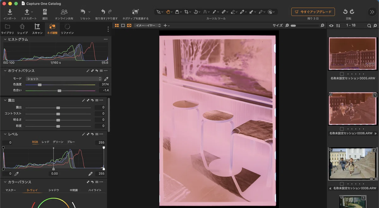Click the levels shadow picker eyedropper
The width and height of the screenshot is (379, 208).
17,174
